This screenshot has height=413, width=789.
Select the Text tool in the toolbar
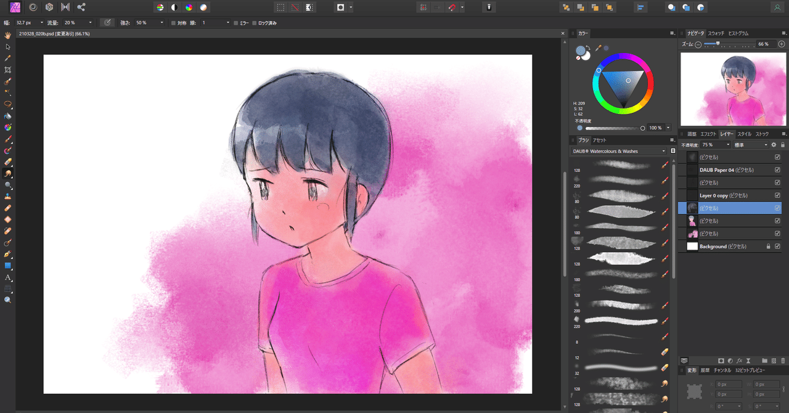click(x=8, y=277)
